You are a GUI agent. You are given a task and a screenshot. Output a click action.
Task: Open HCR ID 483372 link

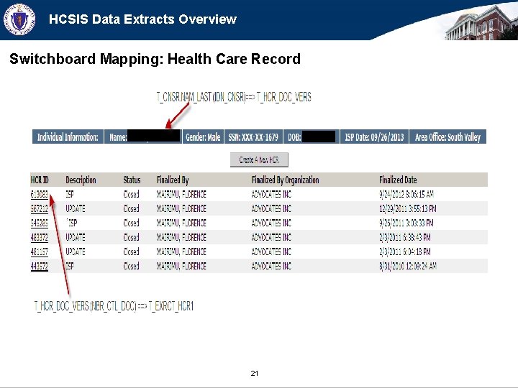(x=40, y=238)
